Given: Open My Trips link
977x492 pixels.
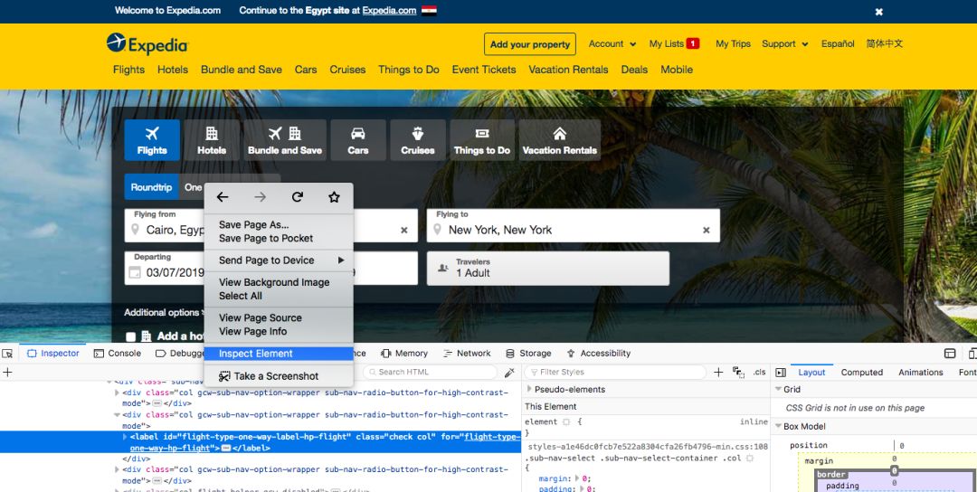Looking at the screenshot, I should click(x=733, y=43).
